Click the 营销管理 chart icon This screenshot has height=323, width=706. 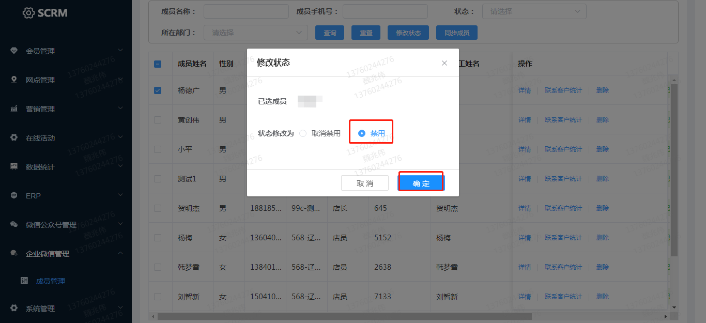14,109
